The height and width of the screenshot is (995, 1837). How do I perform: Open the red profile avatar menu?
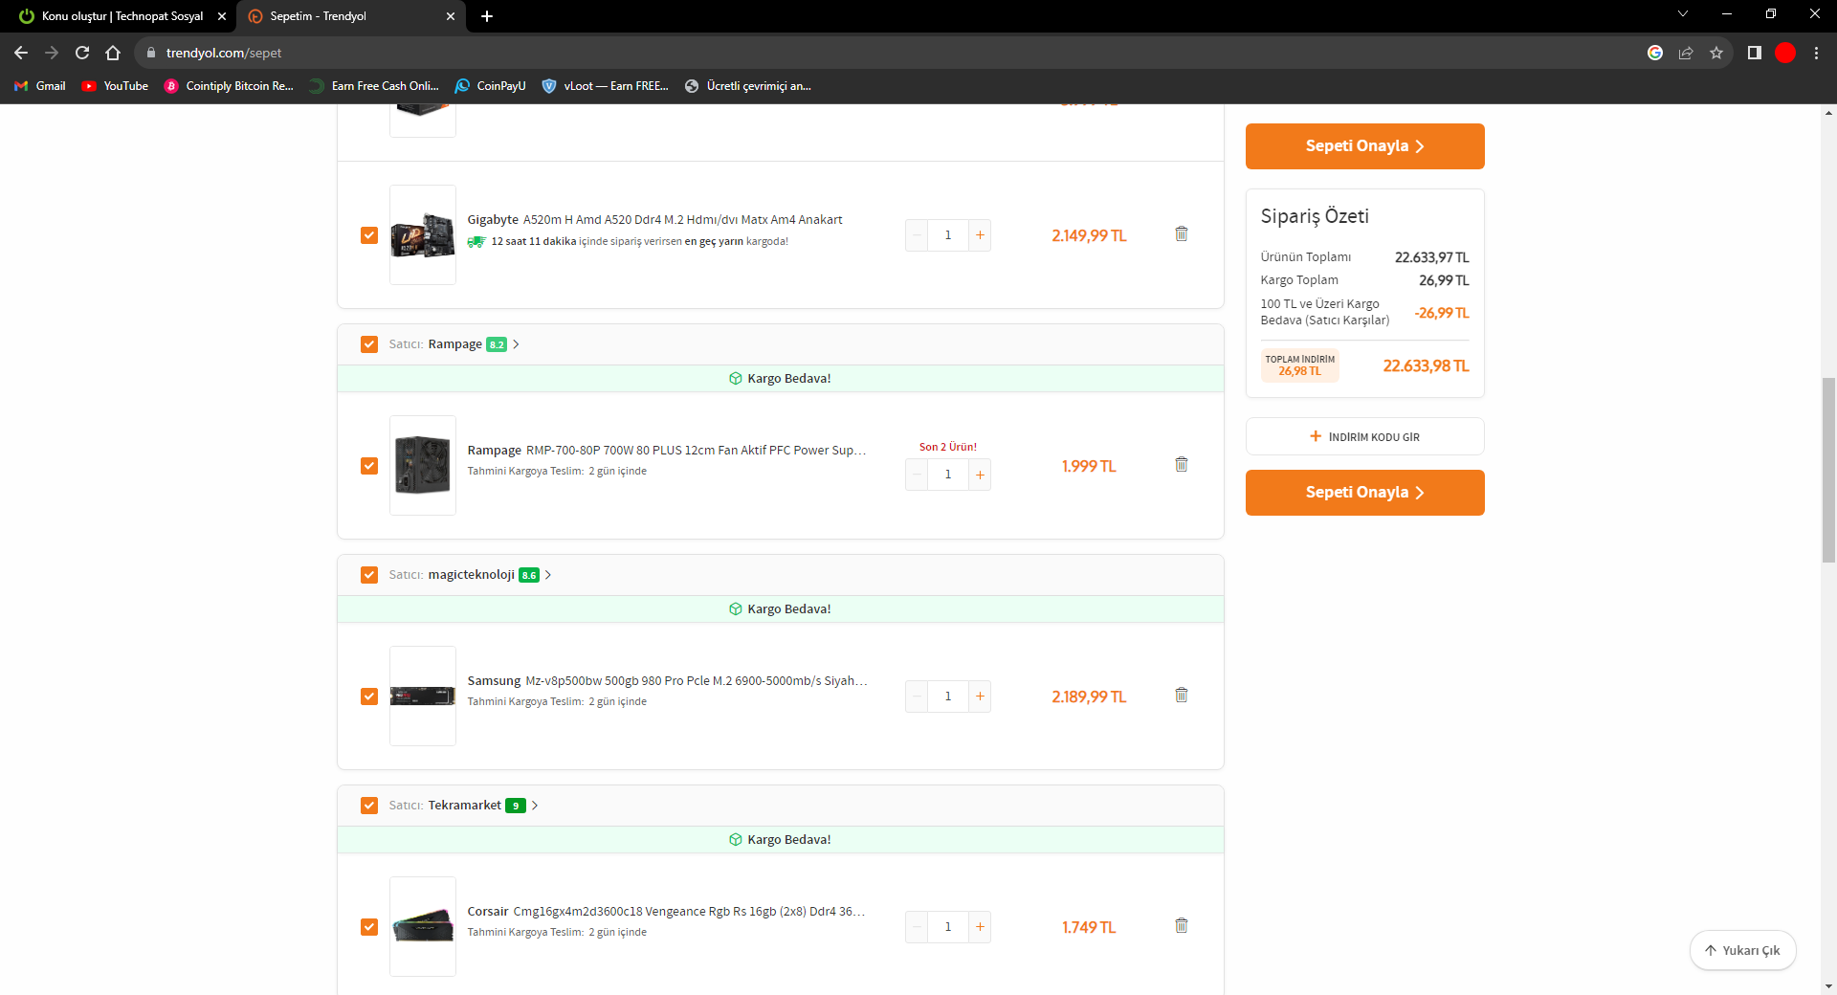click(x=1785, y=53)
